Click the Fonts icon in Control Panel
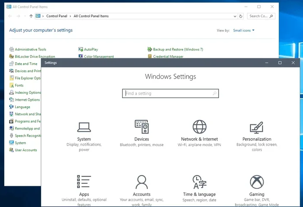 (x=11, y=85)
